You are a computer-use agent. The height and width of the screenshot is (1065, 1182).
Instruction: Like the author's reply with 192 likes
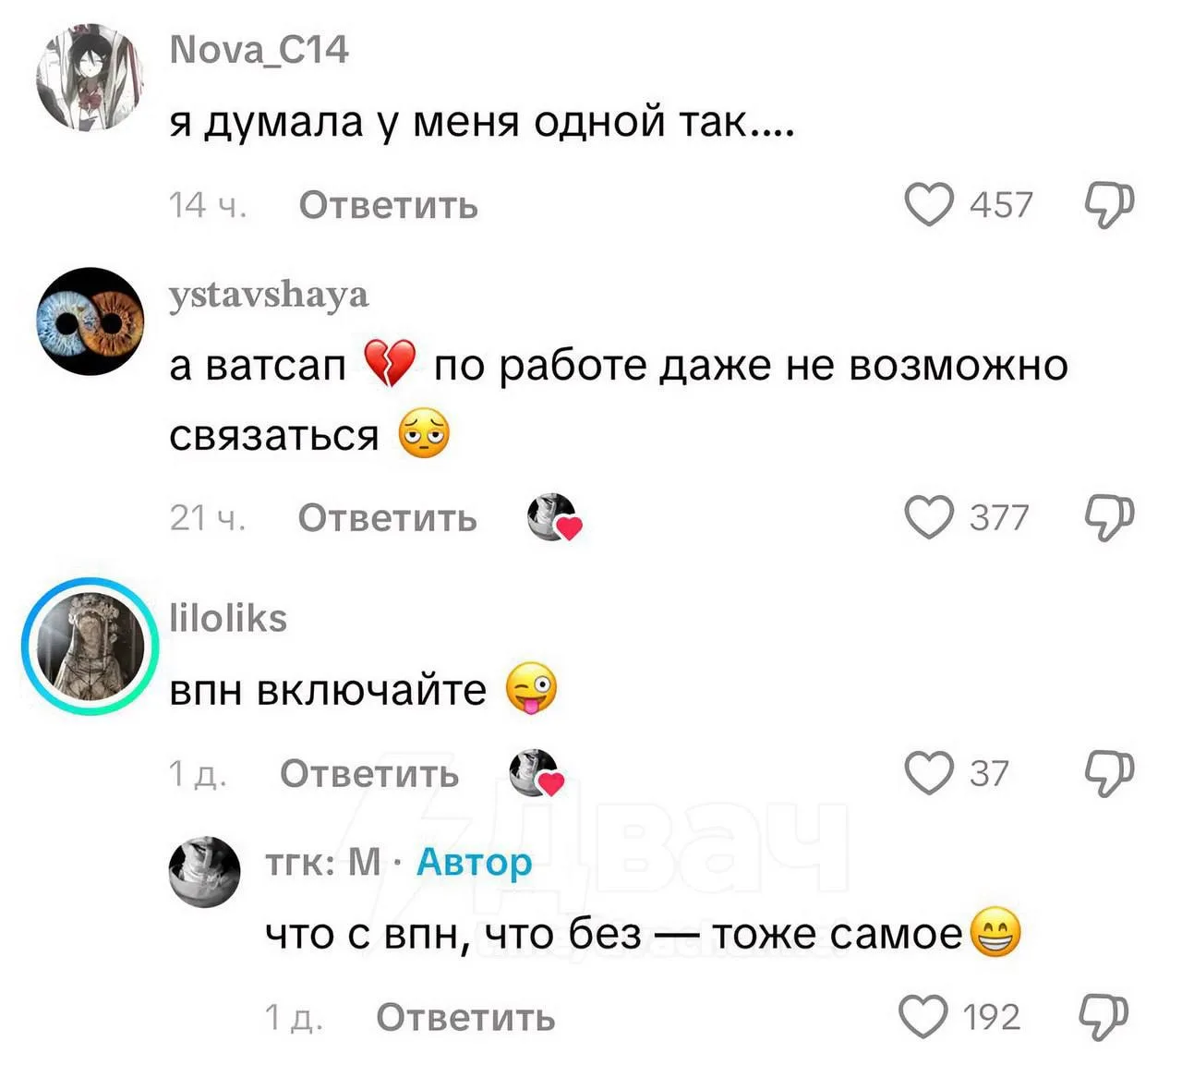coord(923,1016)
